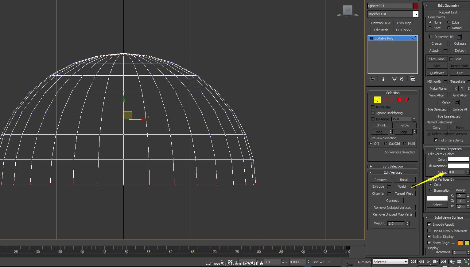Open Preserve UVs settings box
Viewport: 470px width, 267px height.
[x=460, y=37]
